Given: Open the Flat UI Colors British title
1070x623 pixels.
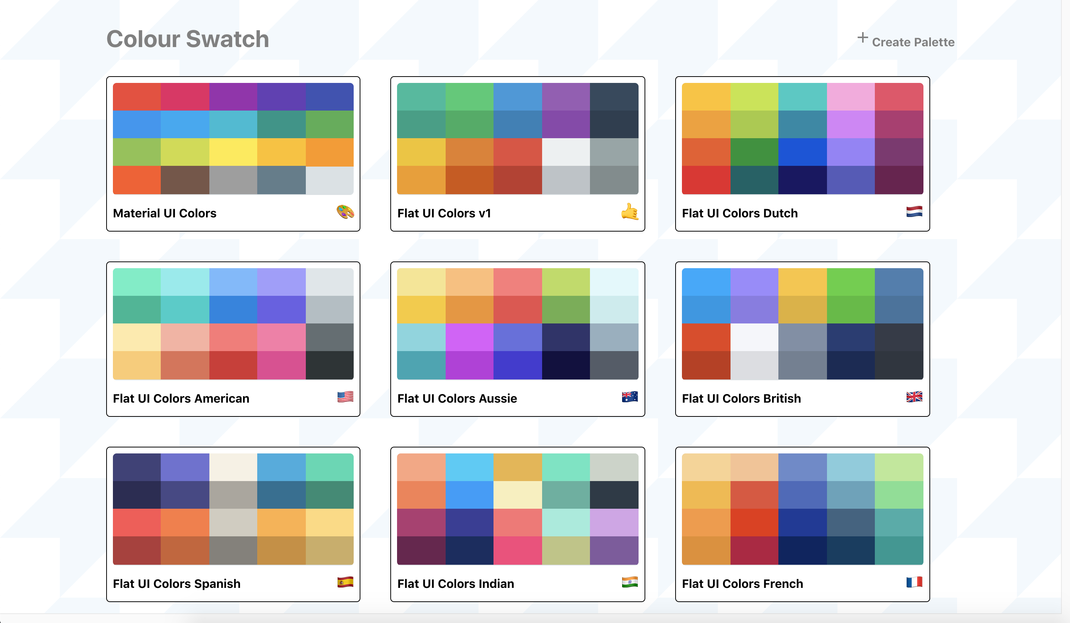Looking at the screenshot, I should (x=741, y=398).
